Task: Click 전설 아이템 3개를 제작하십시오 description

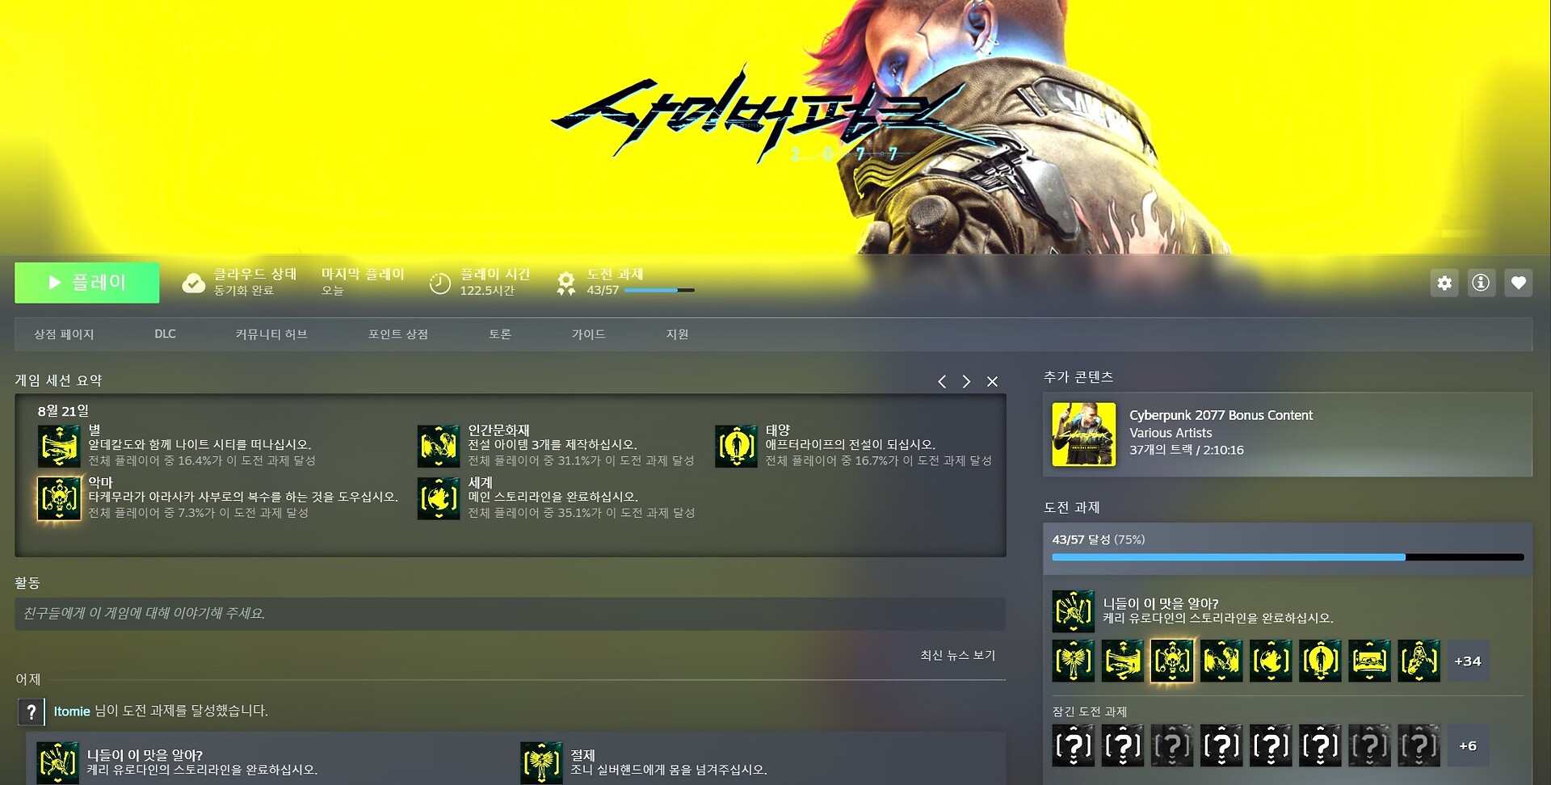Action: tap(553, 445)
